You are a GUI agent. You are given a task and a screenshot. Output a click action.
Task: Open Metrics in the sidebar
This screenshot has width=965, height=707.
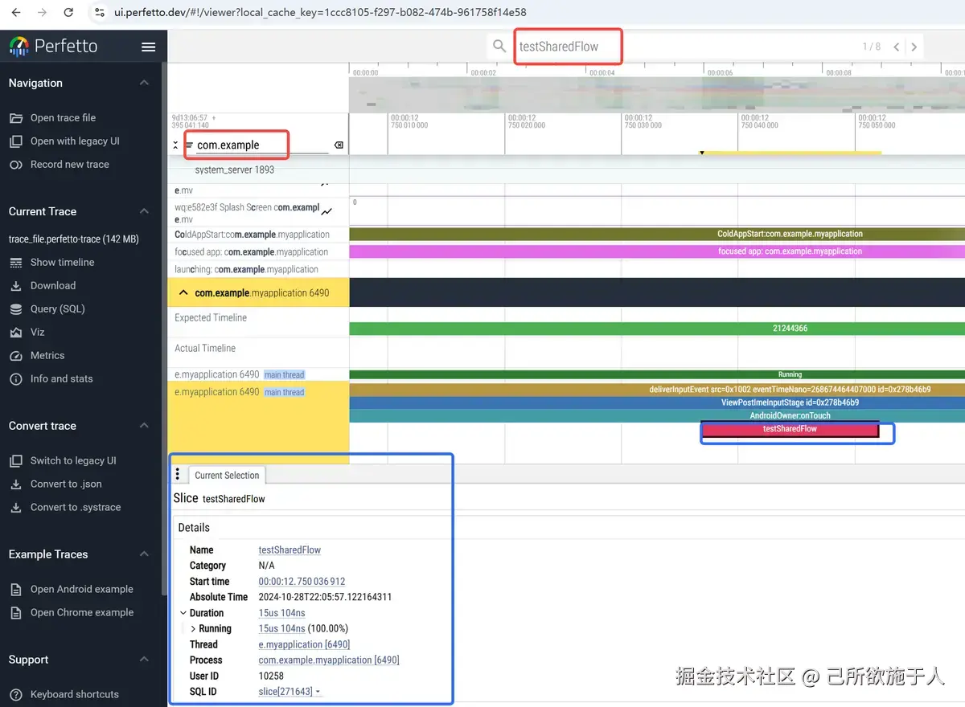[x=47, y=356]
